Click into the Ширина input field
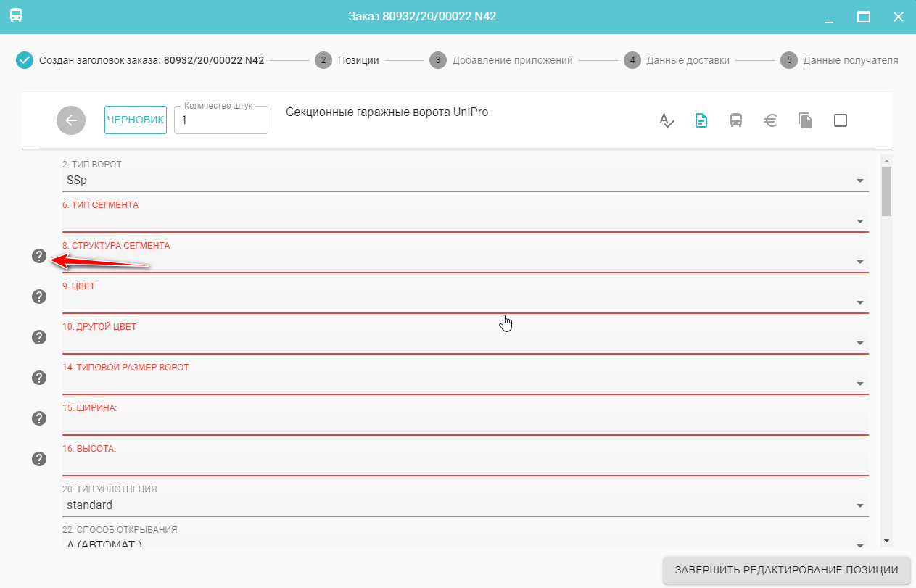The width and height of the screenshot is (916, 588). coord(464,423)
